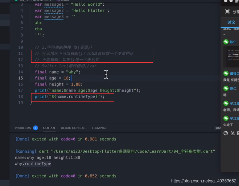Click the comment on line 12 about expressions

pyautogui.click(x=67, y=60)
